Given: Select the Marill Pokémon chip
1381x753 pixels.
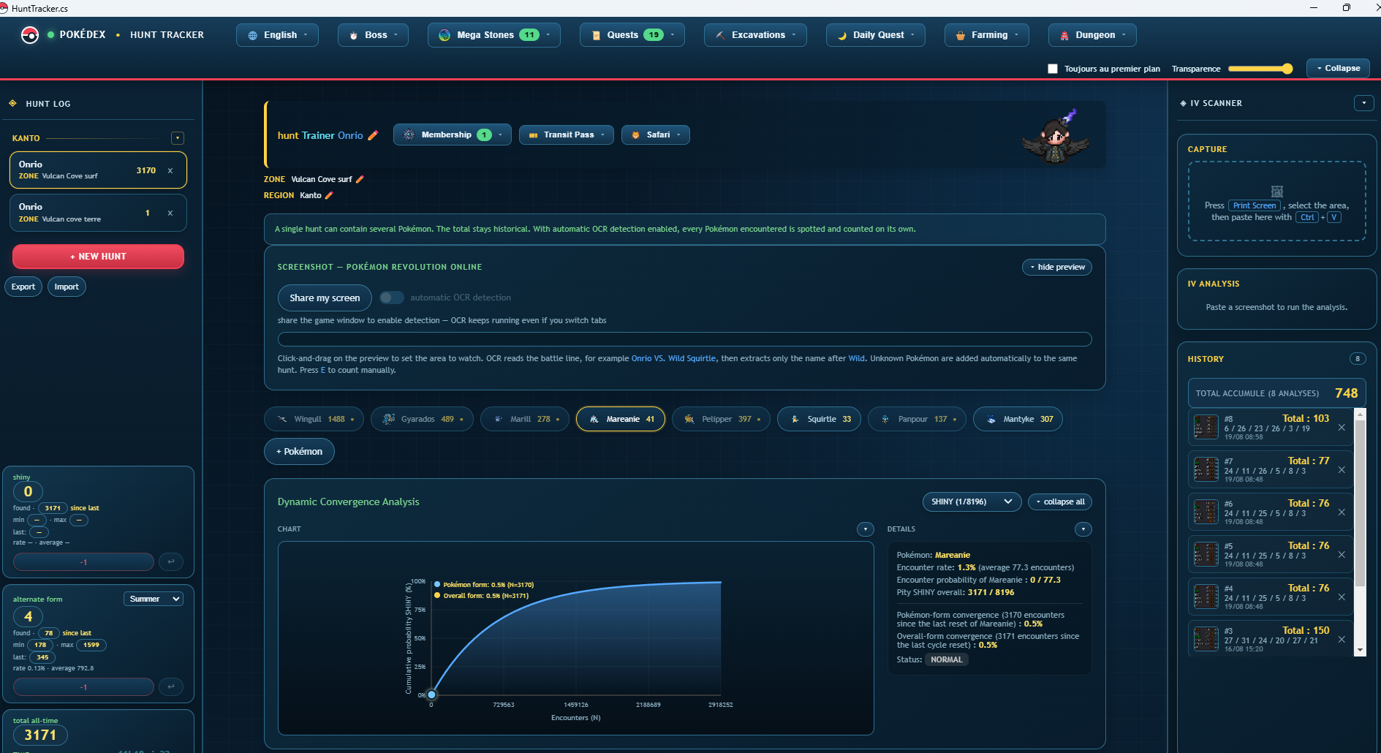Looking at the screenshot, I should (525, 420).
